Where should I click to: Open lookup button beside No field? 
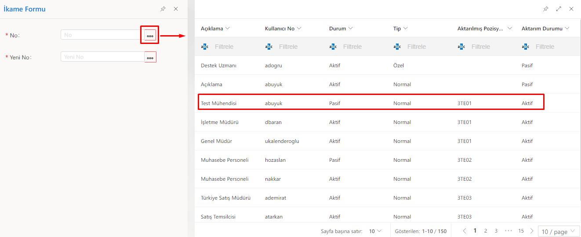pos(150,35)
